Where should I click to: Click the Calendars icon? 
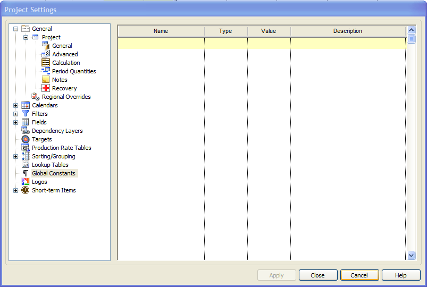point(26,105)
